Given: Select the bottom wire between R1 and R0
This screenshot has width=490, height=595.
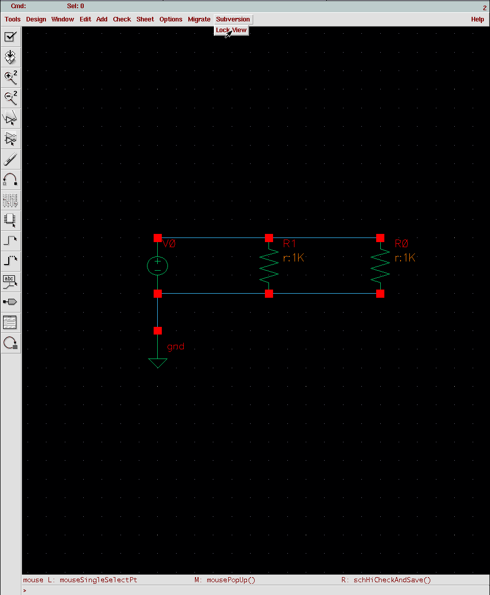Looking at the screenshot, I should 325,293.
